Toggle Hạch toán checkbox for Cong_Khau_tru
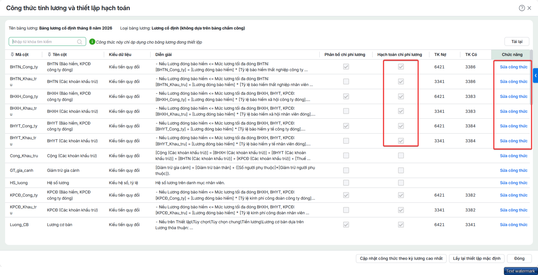 click(401, 155)
